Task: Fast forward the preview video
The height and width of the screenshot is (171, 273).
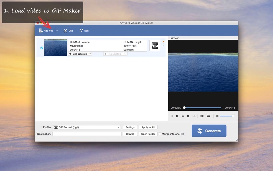Action: click(x=183, y=116)
